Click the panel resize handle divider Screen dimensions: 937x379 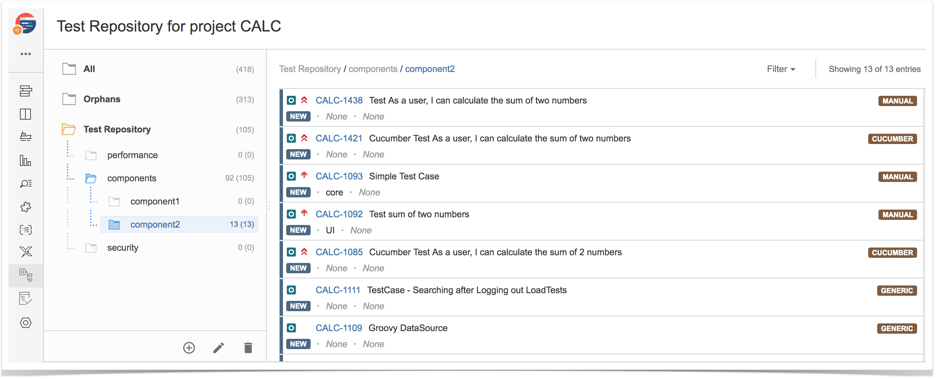269,206
